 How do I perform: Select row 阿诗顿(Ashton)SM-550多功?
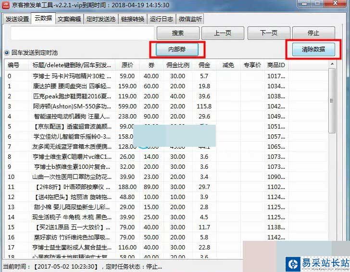[x=166, y=106]
